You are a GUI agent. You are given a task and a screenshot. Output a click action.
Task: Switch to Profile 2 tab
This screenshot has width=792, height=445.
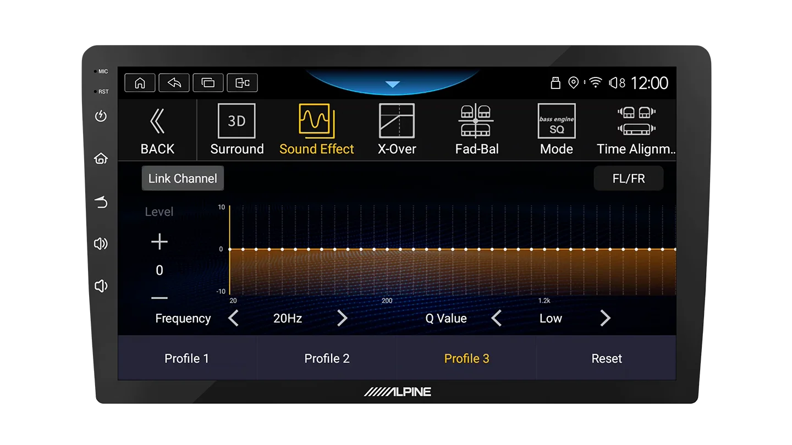coord(327,358)
